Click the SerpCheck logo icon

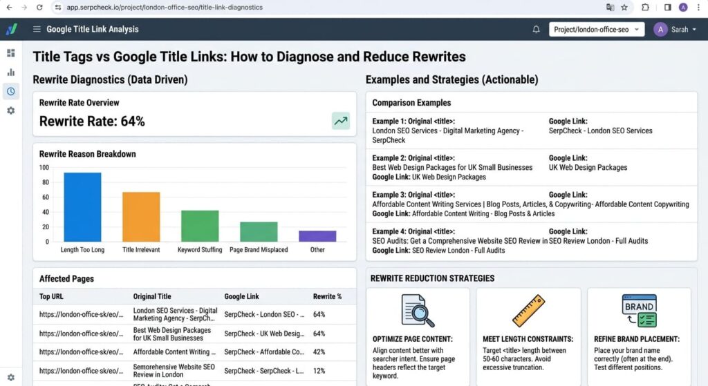coord(11,29)
